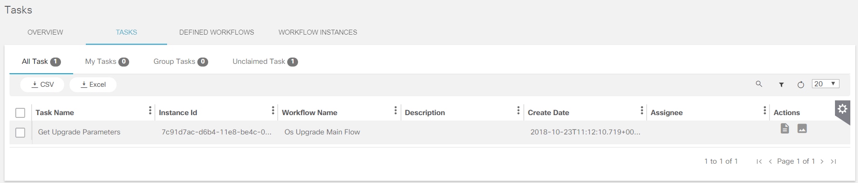The width and height of the screenshot is (858, 183).
Task: Click the refresh table icon
Action: pyautogui.click(x=801, y=85)
